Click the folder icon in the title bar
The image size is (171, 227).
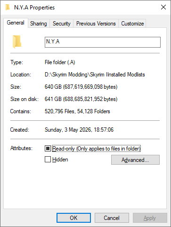8,7
